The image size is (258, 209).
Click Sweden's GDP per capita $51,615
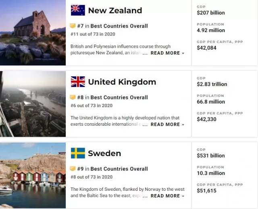207,191
